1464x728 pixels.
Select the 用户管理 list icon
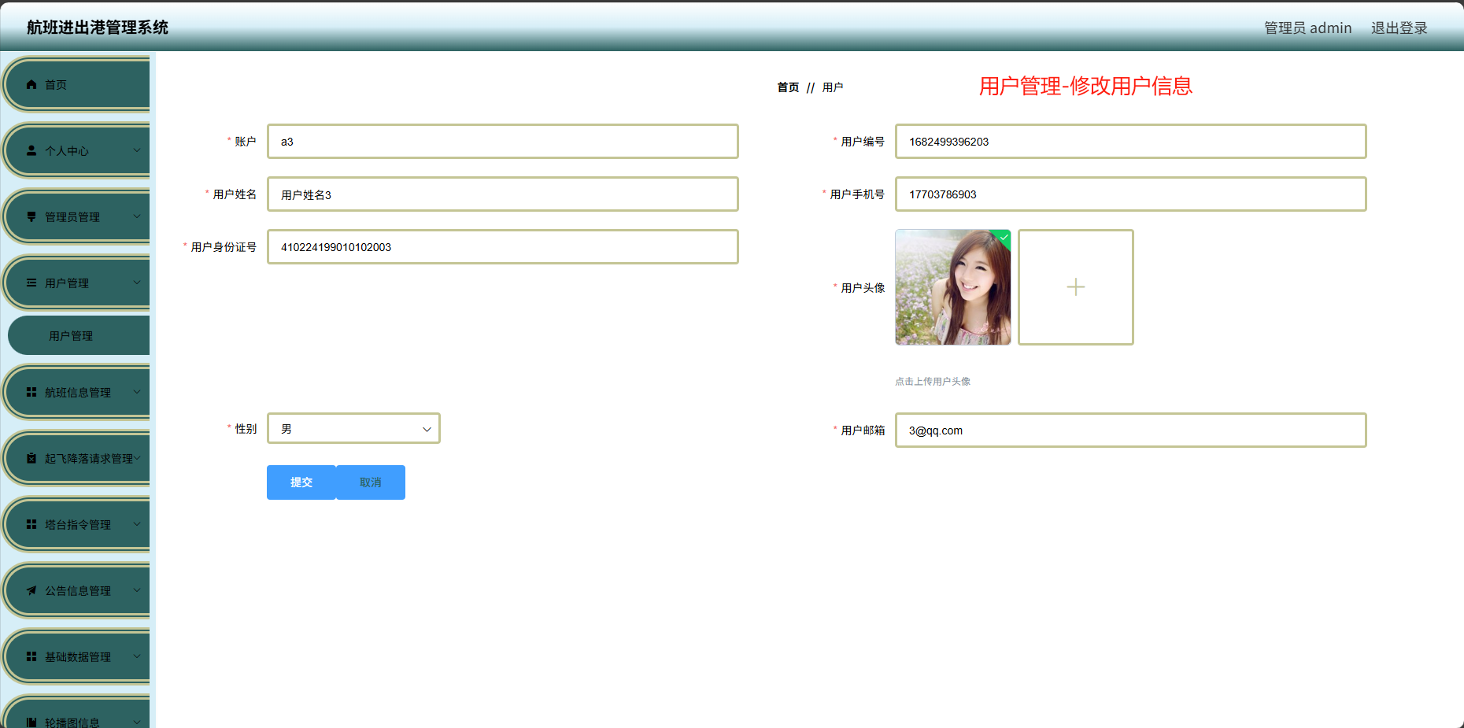tap(32, 282)
